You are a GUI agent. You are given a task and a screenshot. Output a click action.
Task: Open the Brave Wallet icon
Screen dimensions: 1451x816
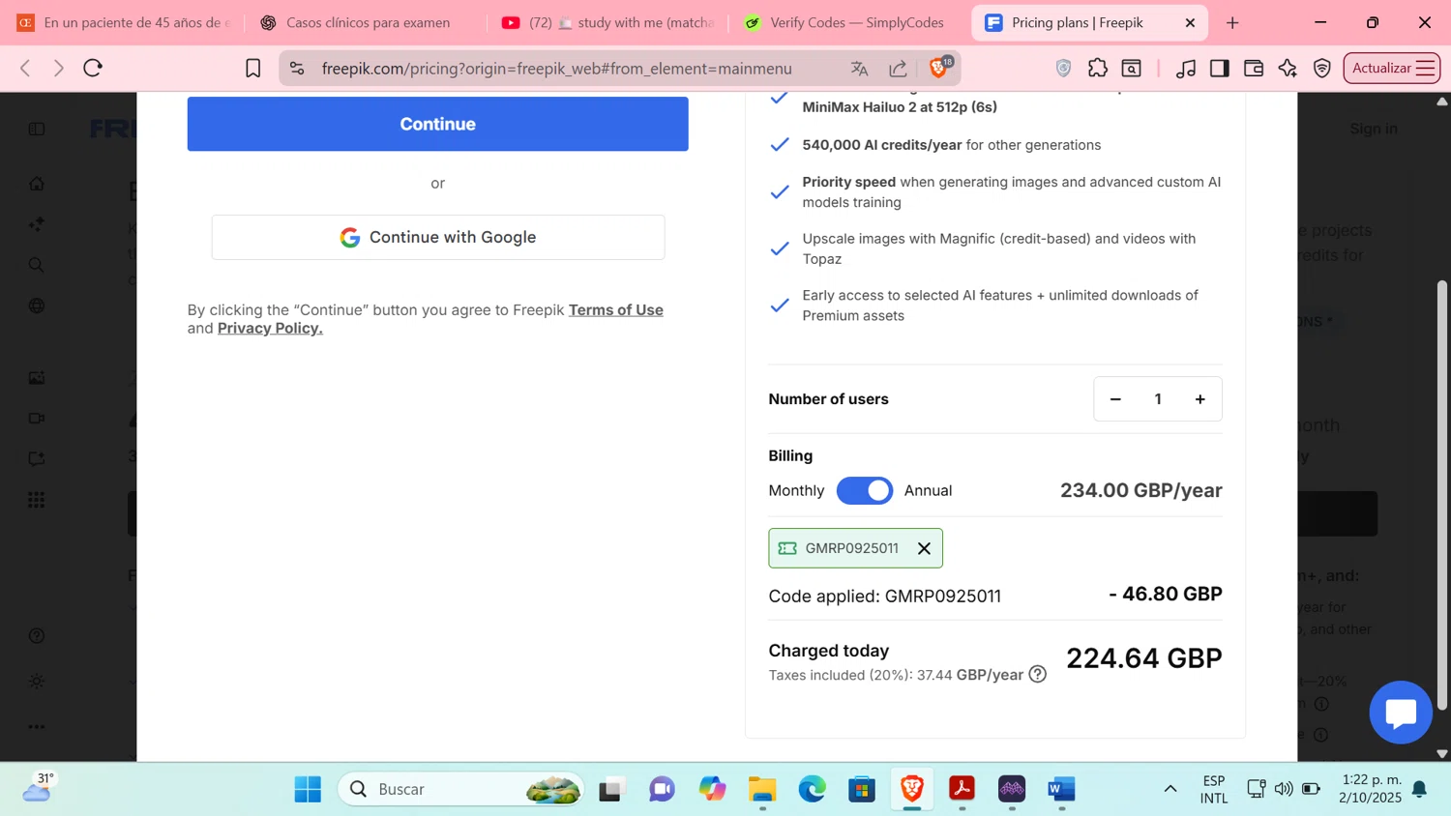1254,68
